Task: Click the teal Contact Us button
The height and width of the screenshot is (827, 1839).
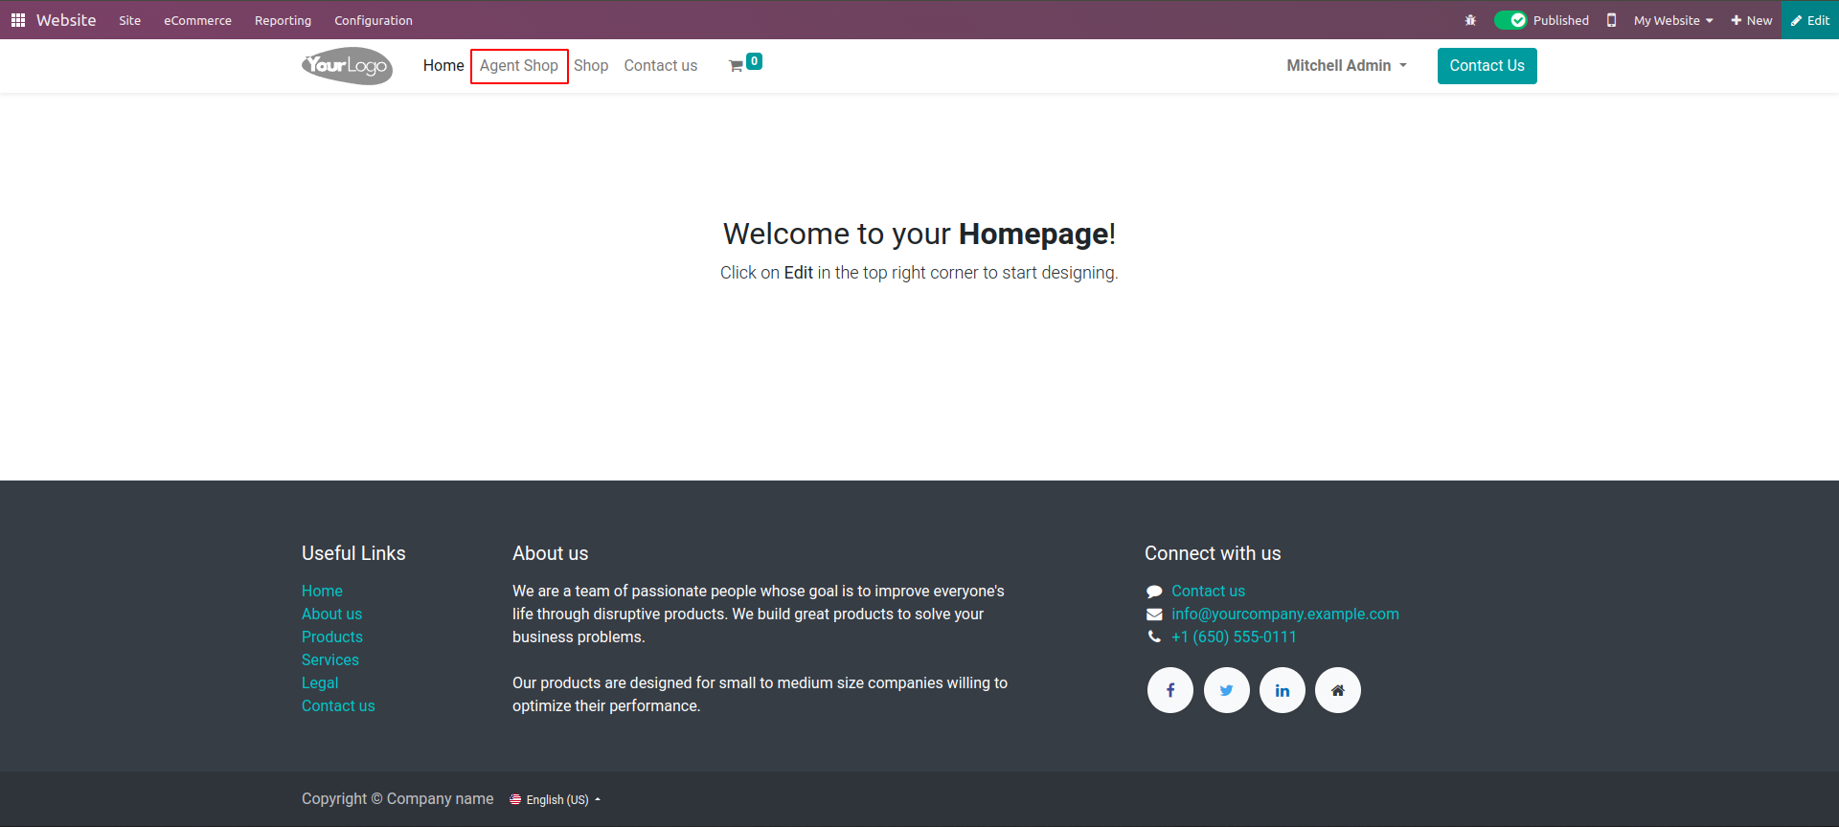Action: click(1487, 65)
